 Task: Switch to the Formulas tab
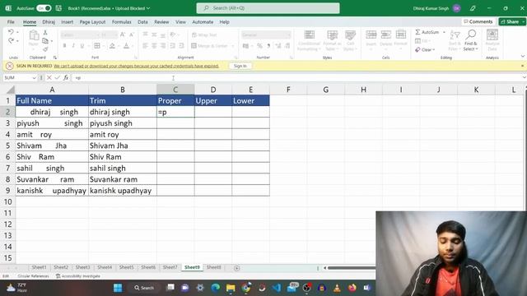click(122, 22)
